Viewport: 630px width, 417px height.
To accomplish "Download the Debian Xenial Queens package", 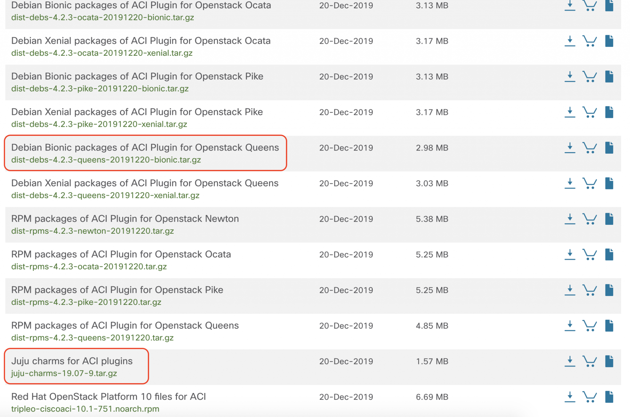I will pos(570,183).
